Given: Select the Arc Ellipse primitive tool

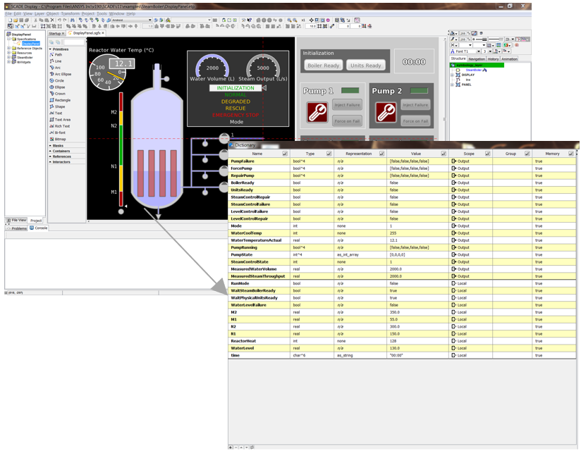Looking at the screenshot, I should [62, 74].
